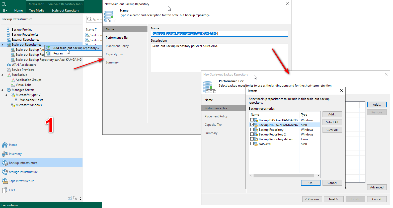Click the Home navigation house icon
Viewport: 393px width, 208px height.
[x=5, y=145]
